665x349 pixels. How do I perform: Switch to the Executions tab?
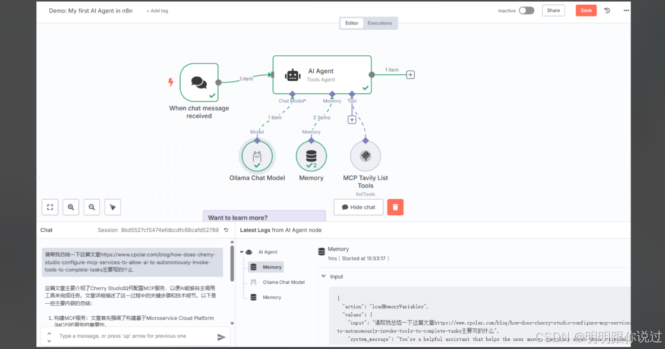click(380, 23)
